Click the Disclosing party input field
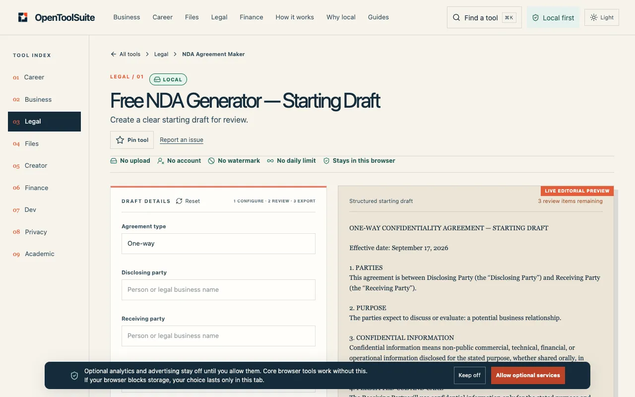The width and height of the screenshot is (635, 397). [x=218, y=290]
